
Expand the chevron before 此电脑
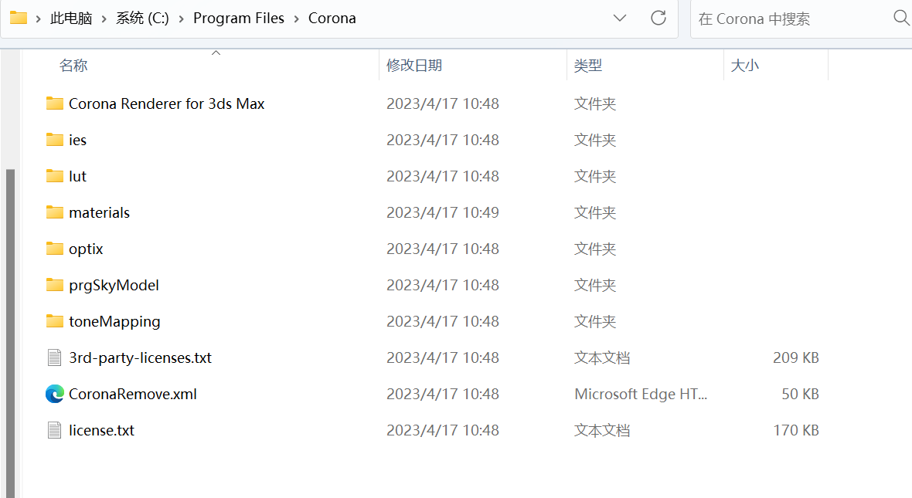click(39, 19)
